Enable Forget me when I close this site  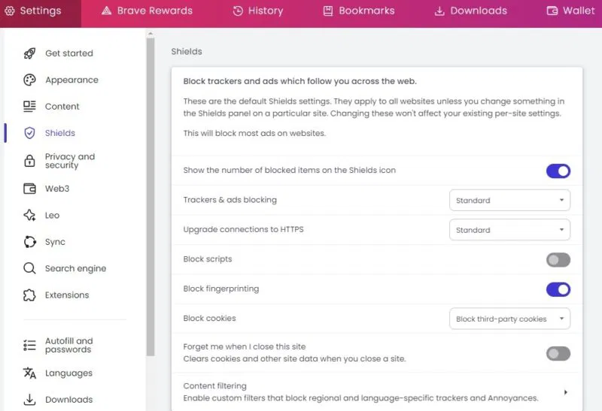click(558, 353)
